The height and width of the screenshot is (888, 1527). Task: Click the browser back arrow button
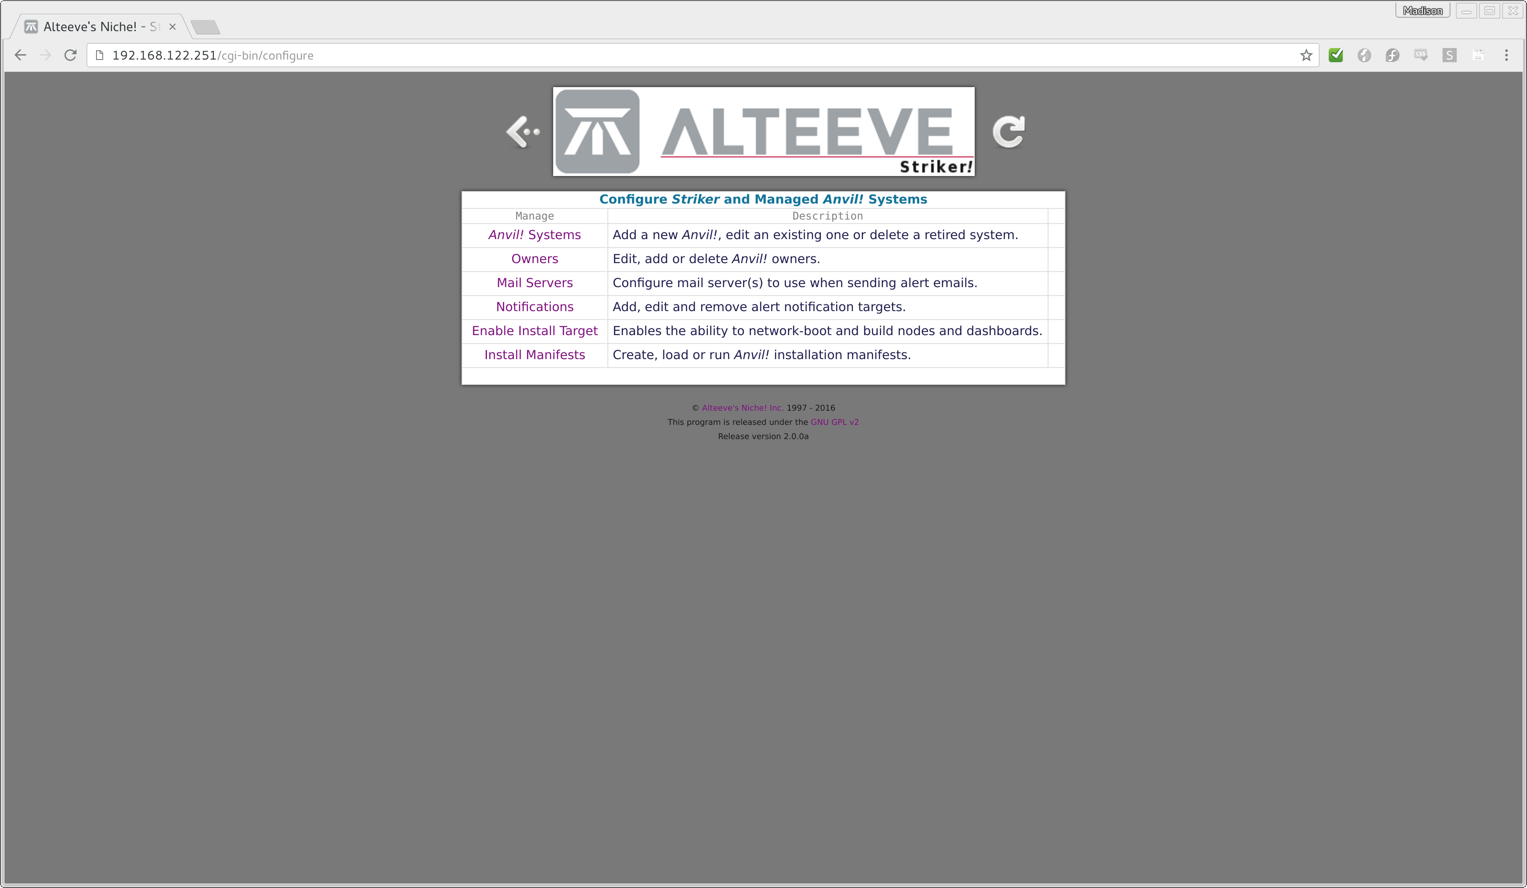20,55
